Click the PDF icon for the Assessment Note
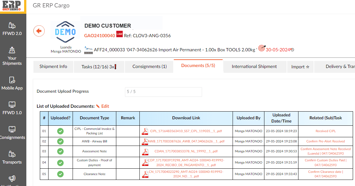 [145, 151]
